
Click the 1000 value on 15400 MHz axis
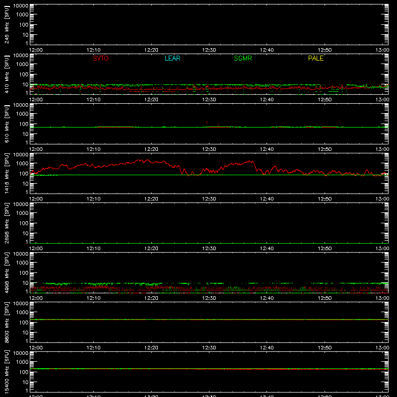pos(22,362)
